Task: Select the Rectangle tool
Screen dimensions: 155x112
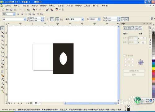Action: (2, 52)
